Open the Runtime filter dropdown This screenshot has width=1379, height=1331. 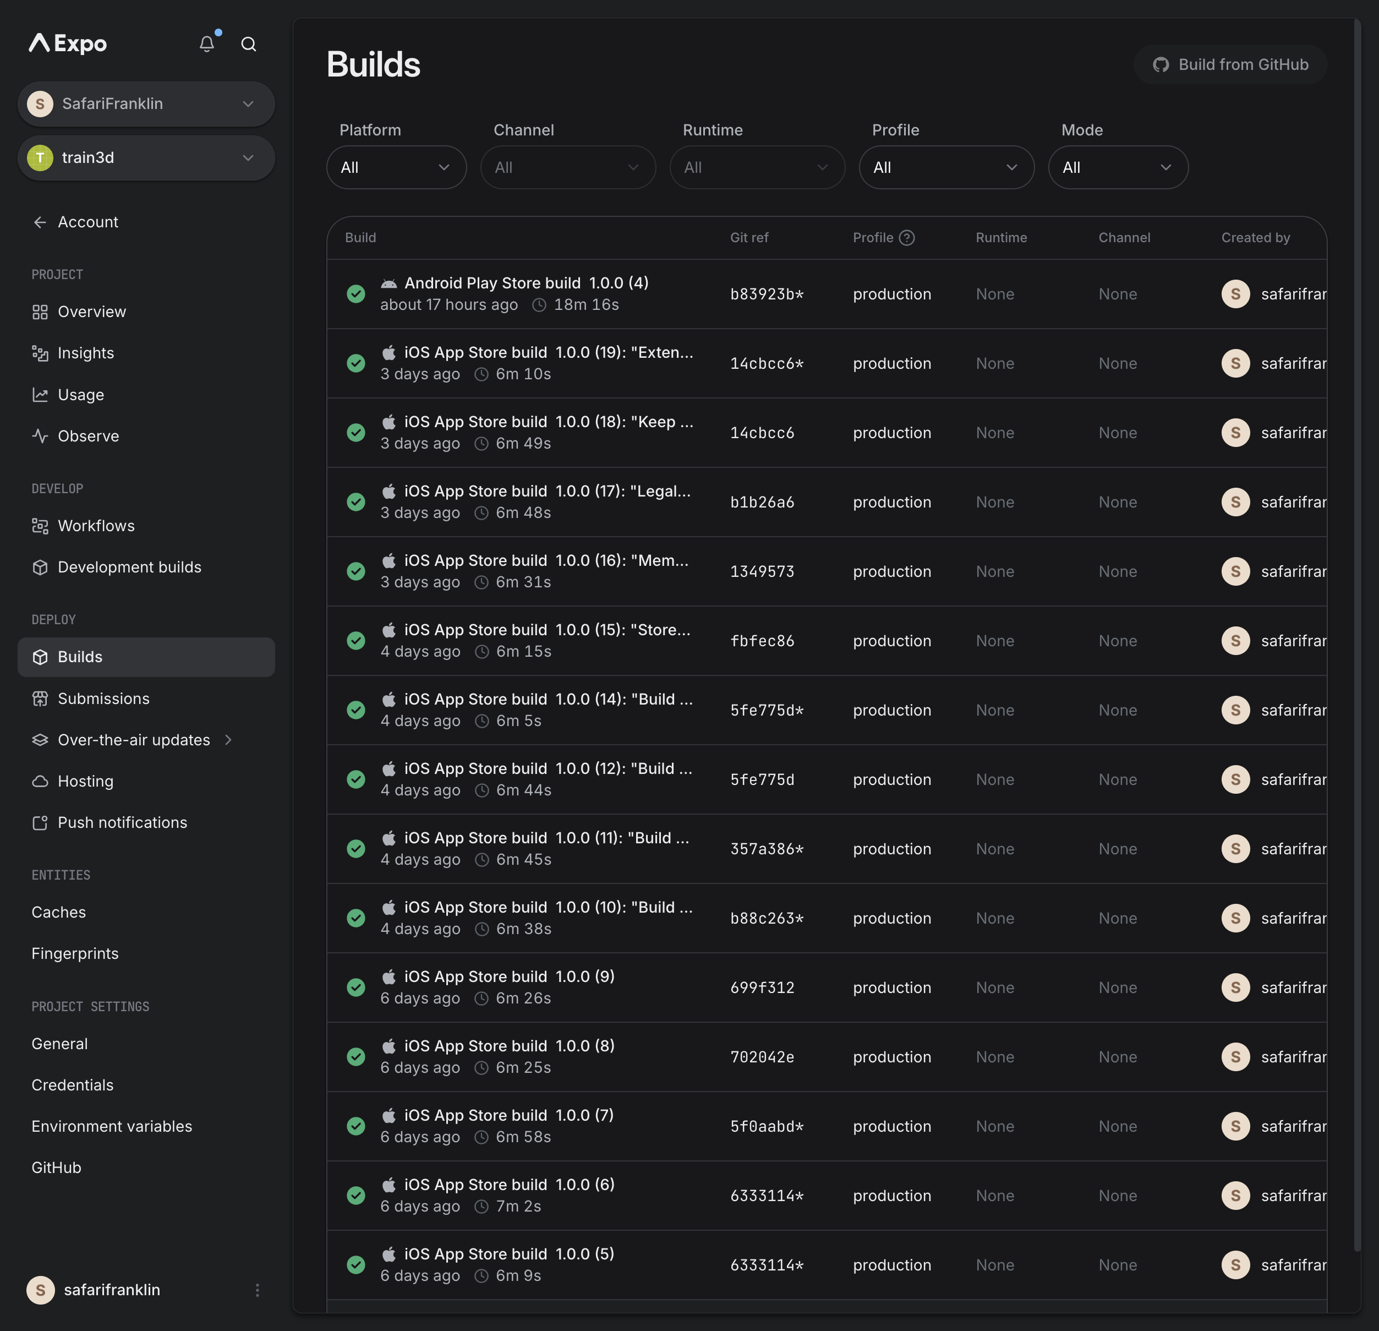758,167
